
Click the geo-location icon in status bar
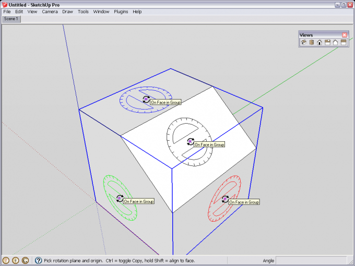pos(6,260)
